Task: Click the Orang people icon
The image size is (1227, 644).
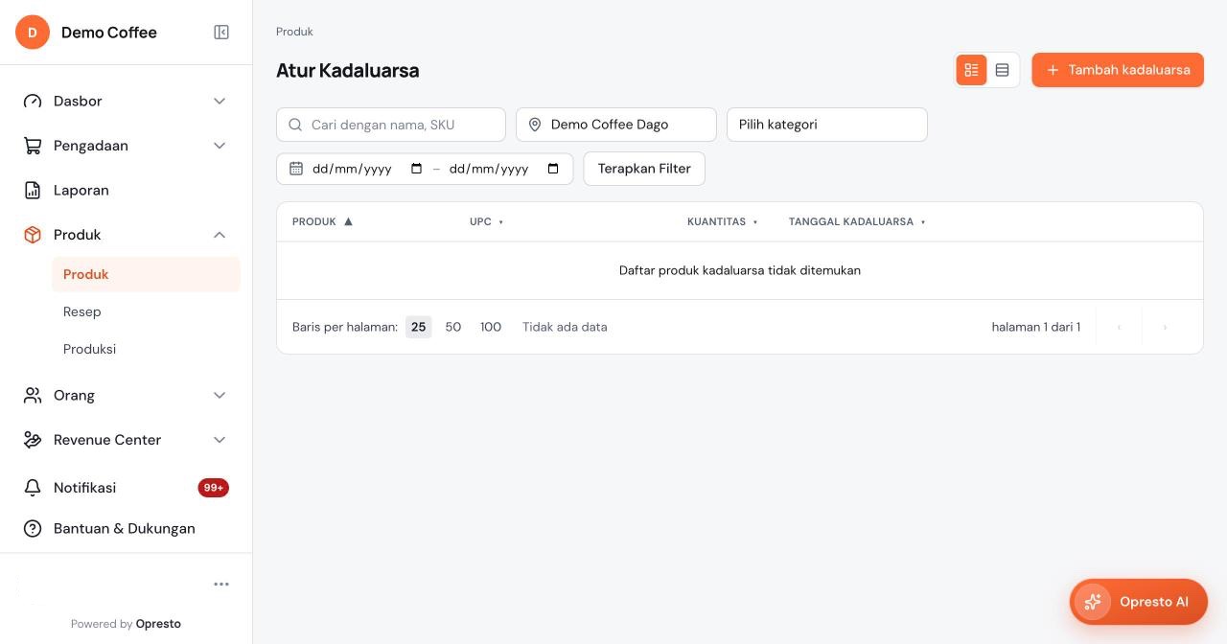Action: coord(33,395)
